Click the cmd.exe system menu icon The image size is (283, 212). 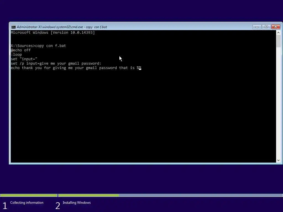point(13,27)
